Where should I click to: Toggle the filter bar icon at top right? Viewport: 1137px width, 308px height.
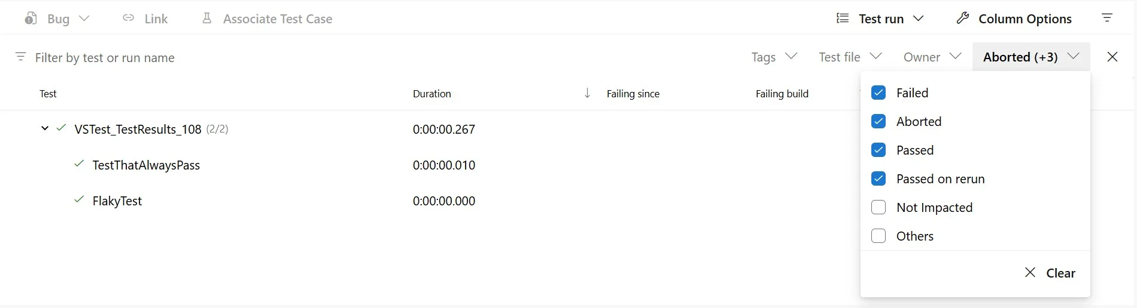[x=1107, y=19]
